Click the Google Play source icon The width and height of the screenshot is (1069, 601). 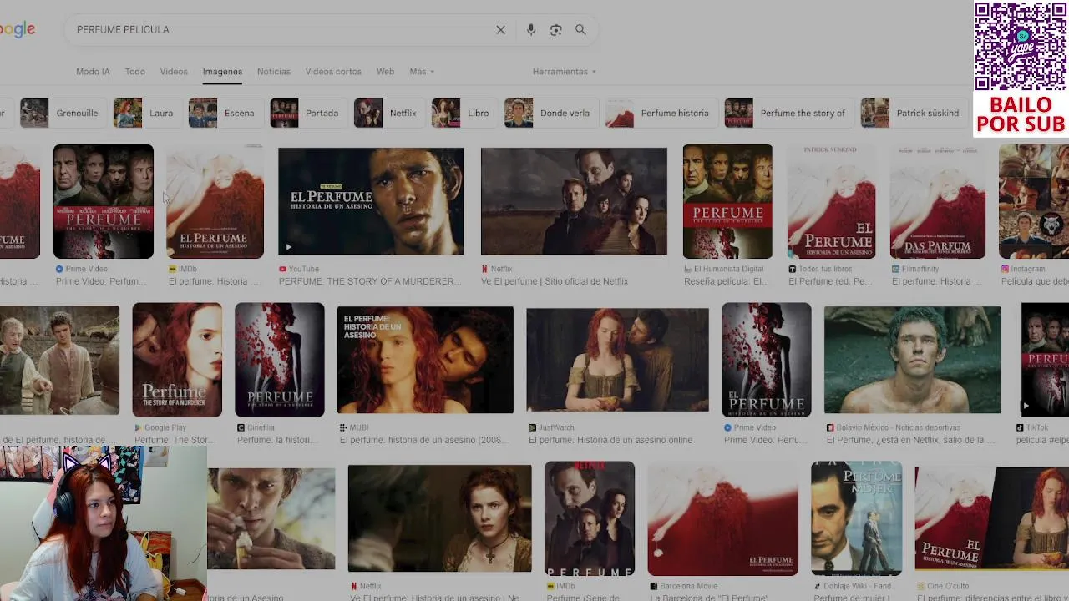pyautogui.click(x=138, y=427)
